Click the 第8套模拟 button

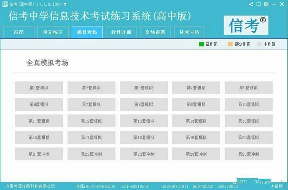[144, 104]
